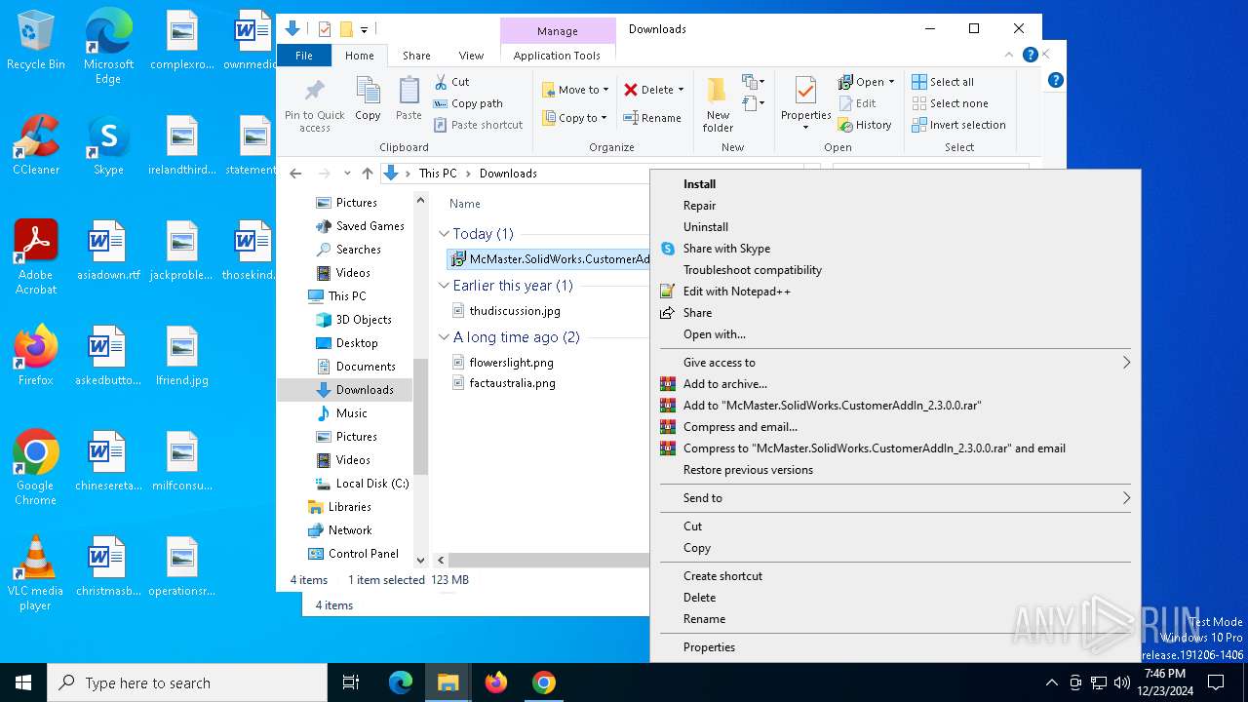Open Application Tools tab
The width and height of the screenshot is (1248, 702).
[557, 56]
